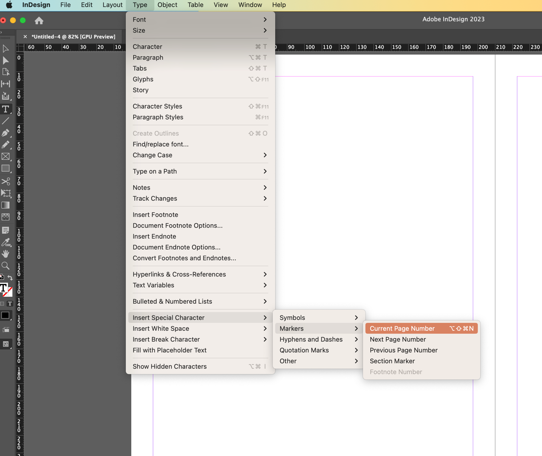The height and width of the screenshot is (456, 542).
Task: Expand the Font submenu
Action: point(200,19)
